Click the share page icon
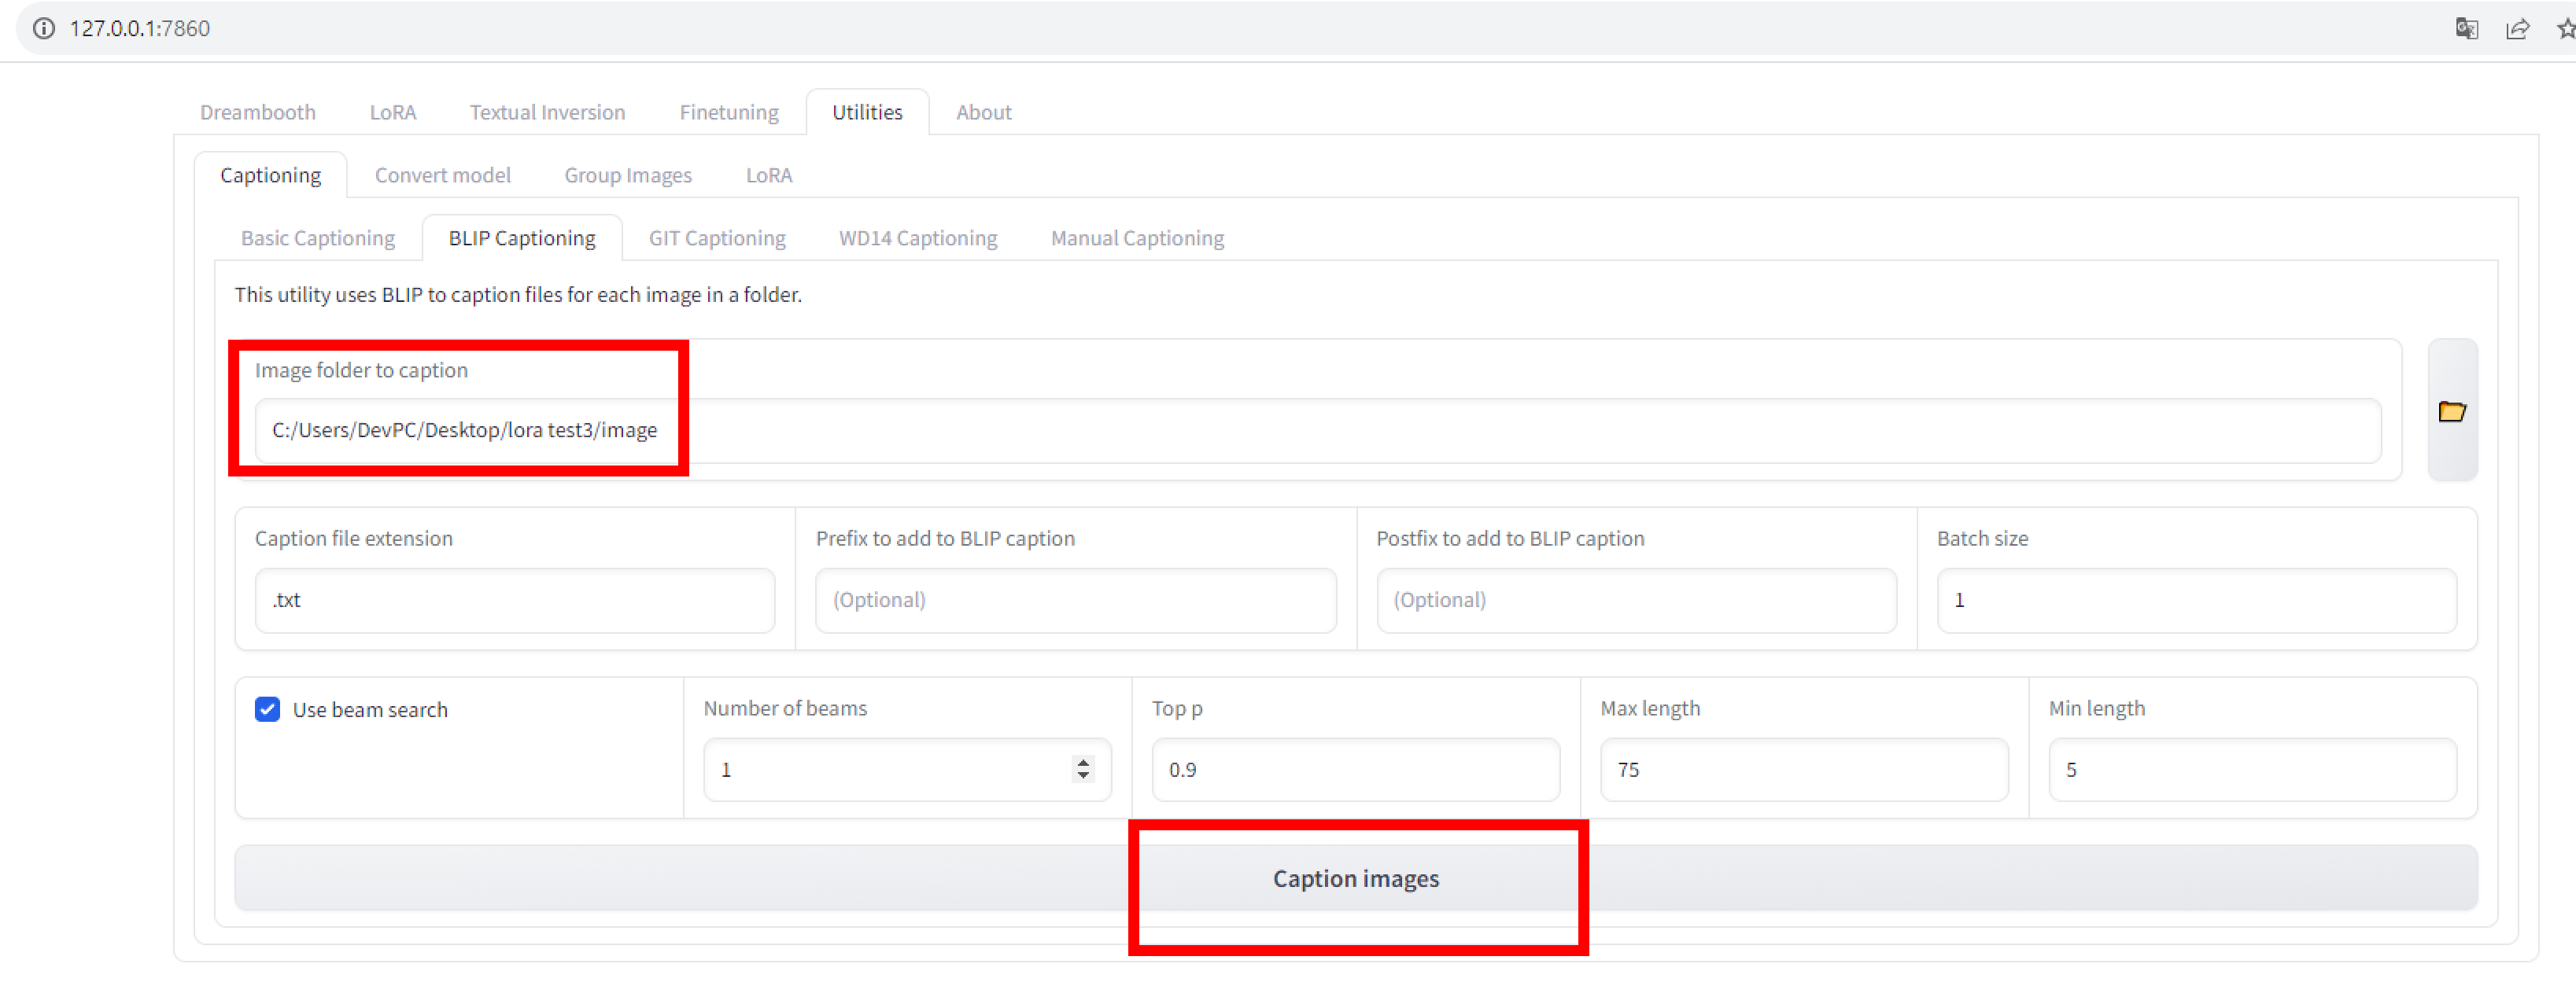 coord(2517,28)
